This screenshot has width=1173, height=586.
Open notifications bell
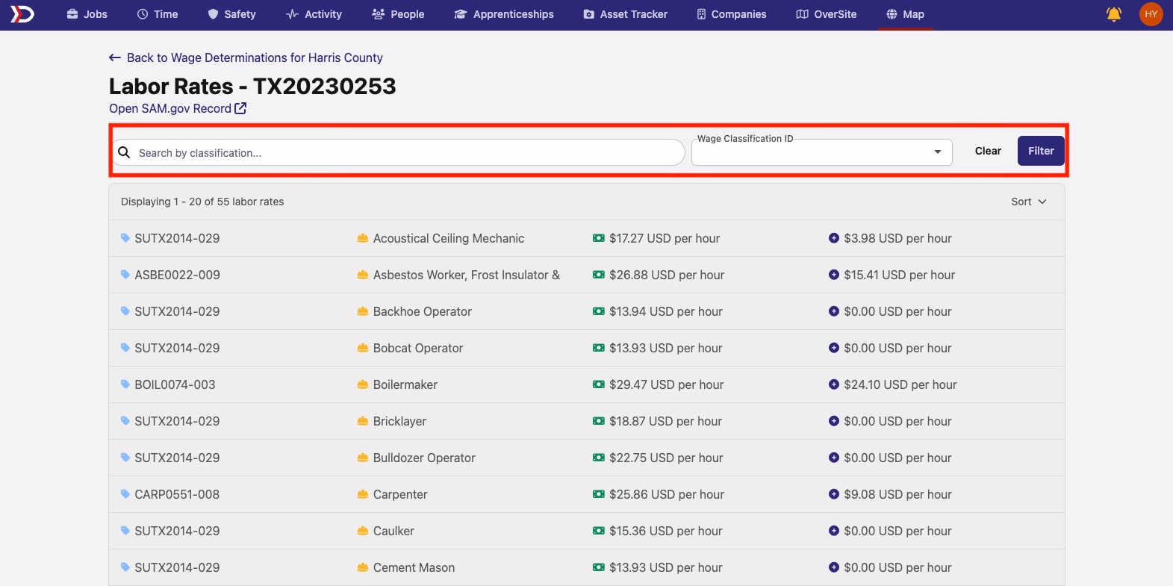1113,14
